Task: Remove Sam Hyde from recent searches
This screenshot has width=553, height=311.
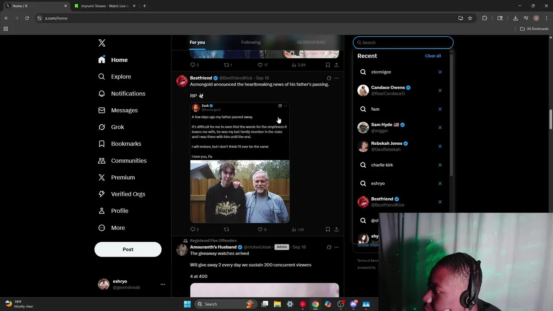Action: (440, 127)
